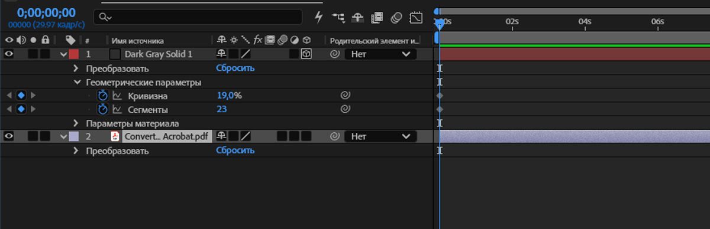This screenshot has height=229, width=710.
Task: Click the solo dot column header
Action: (33, 40)
